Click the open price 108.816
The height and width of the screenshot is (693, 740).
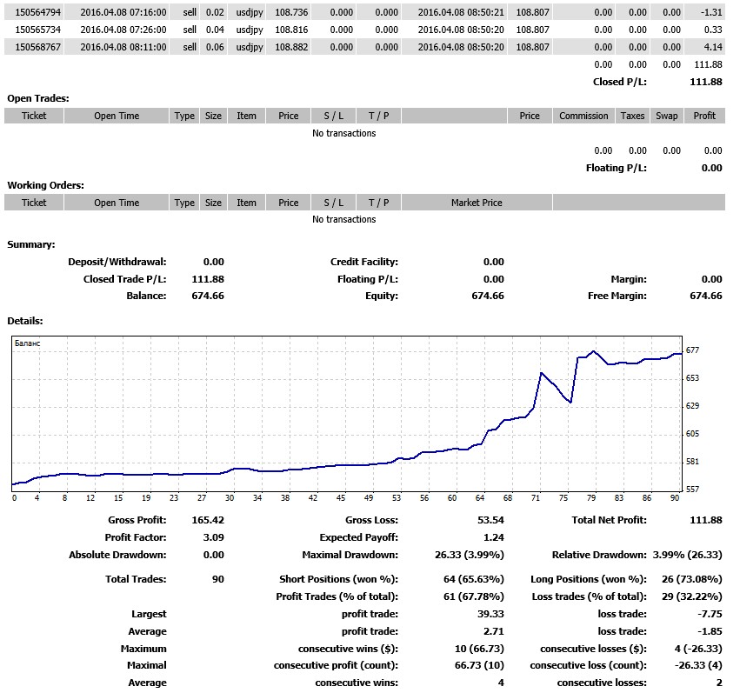point(291,30)
